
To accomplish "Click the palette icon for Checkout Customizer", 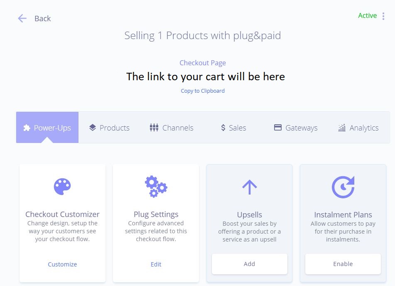I will (62, 187).
